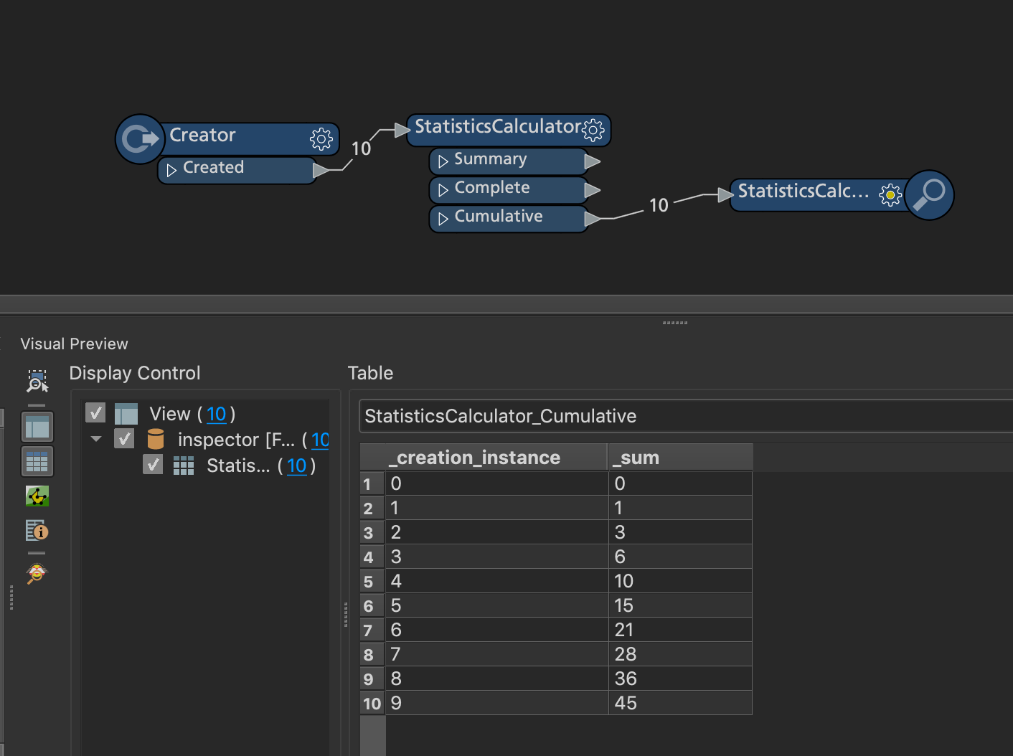Toggle the Feature Information panel icon

point(37,530)
